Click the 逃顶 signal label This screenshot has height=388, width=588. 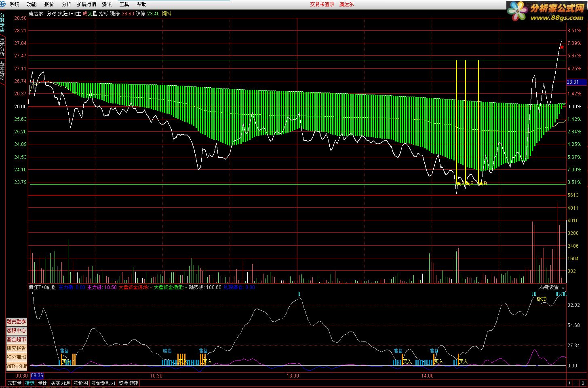[x=542, y=299]
